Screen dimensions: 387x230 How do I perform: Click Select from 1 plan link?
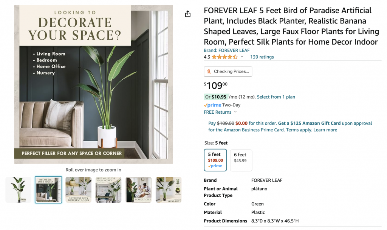(x=276, y=97)
